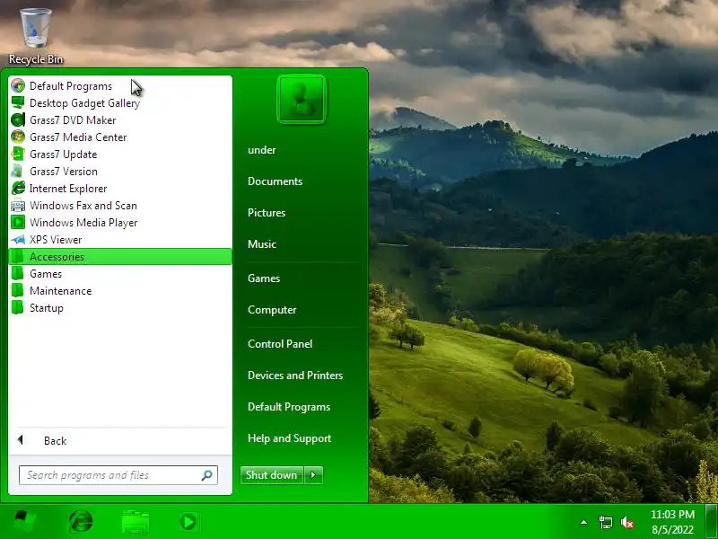Click the 'Grass7 Update' text
This screenshot has height=539, width=718.
click(63, 154)
